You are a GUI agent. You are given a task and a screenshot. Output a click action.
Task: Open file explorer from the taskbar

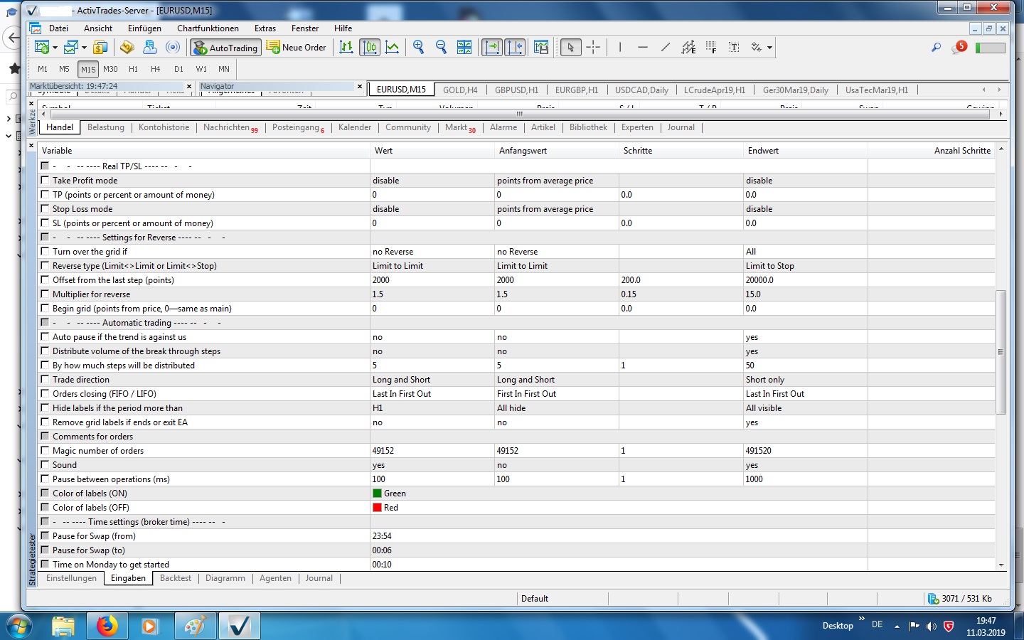(63, 626)
